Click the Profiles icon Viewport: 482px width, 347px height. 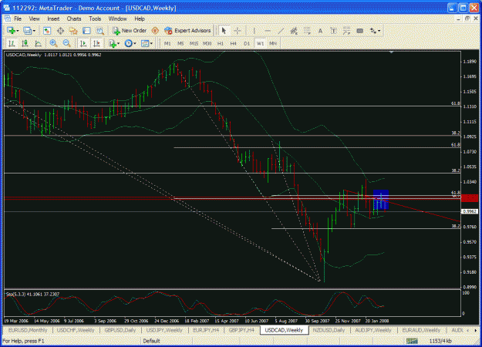pos(27,31)
